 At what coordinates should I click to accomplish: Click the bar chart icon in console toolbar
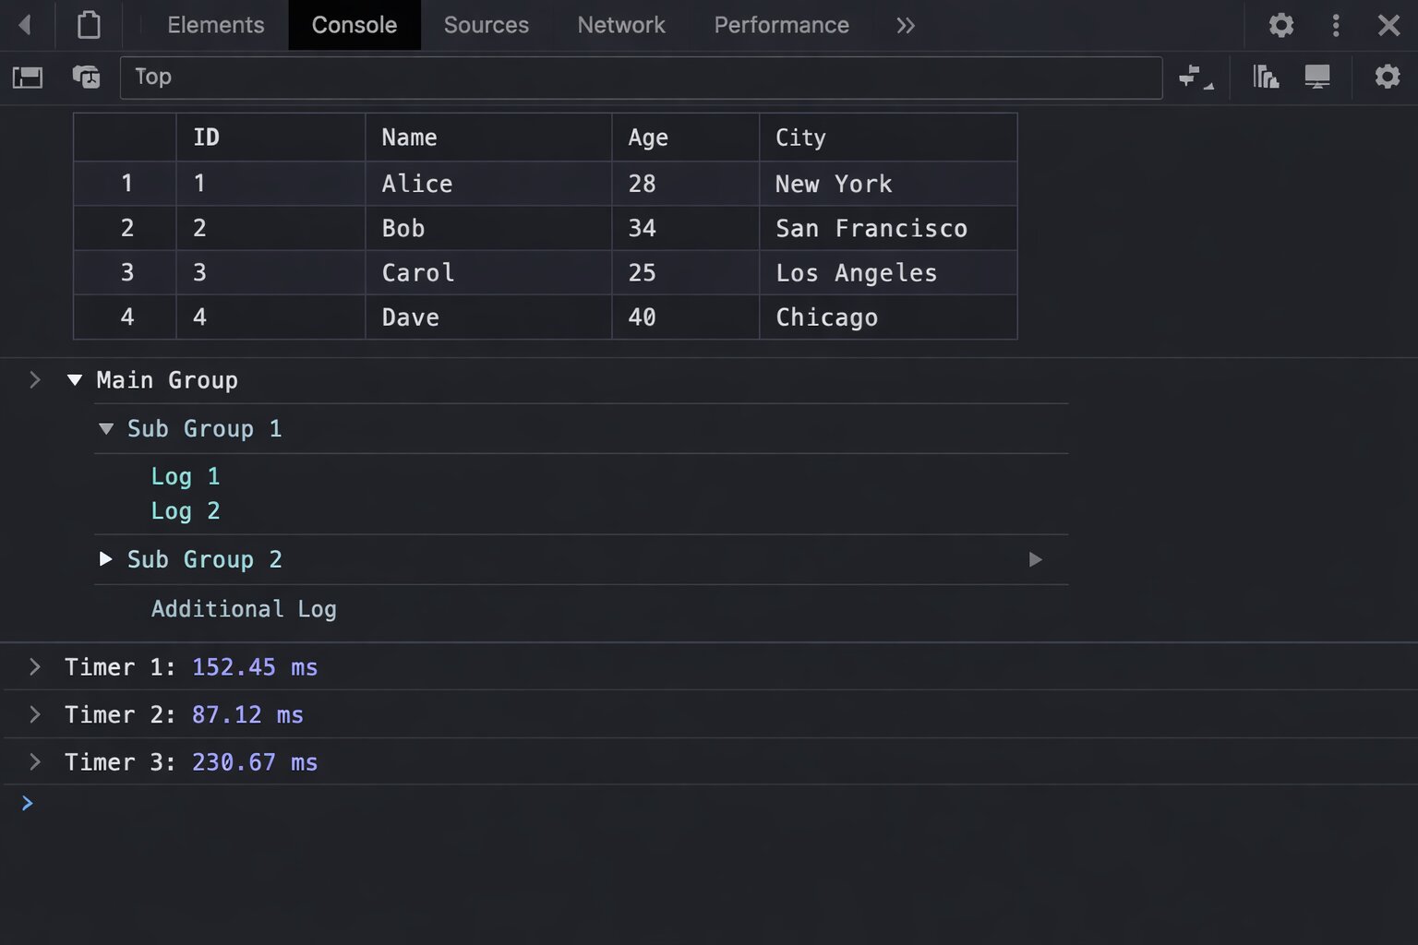click(1266, 78)
